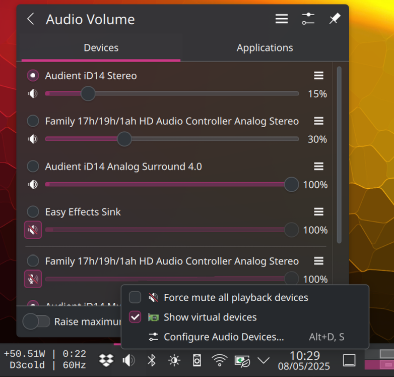Open the audio configure sliders icon in header
This screenshot has height=377, width=394.
(308, 19)
